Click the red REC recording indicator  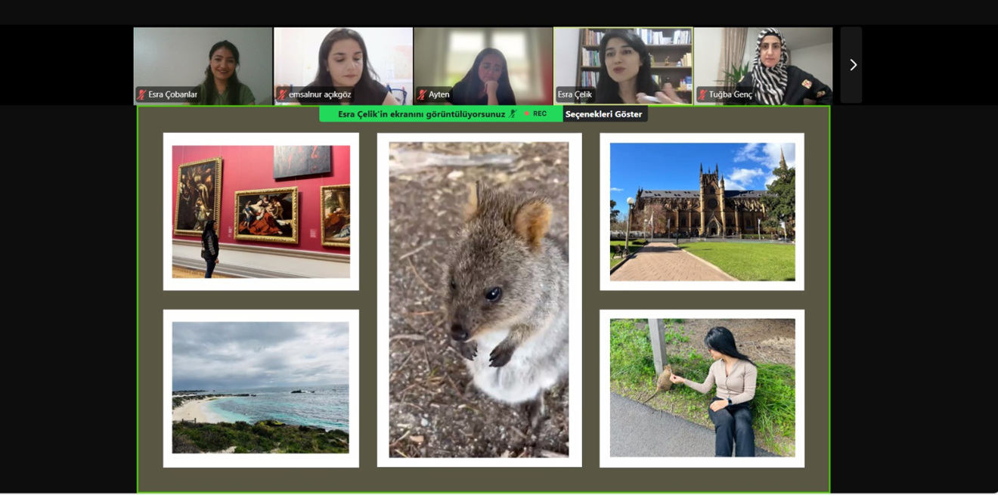(535, 114)
